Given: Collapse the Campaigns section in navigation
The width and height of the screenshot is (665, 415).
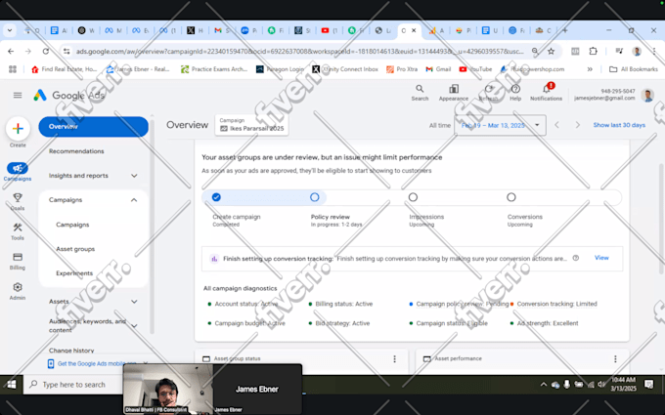Looking at the screenshot, I should pos(134,200).
